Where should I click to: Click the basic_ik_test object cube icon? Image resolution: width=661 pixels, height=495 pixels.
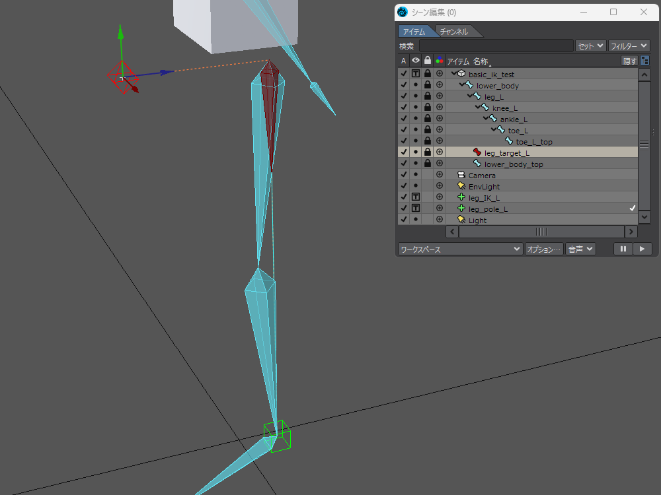(x=461, y=74)
